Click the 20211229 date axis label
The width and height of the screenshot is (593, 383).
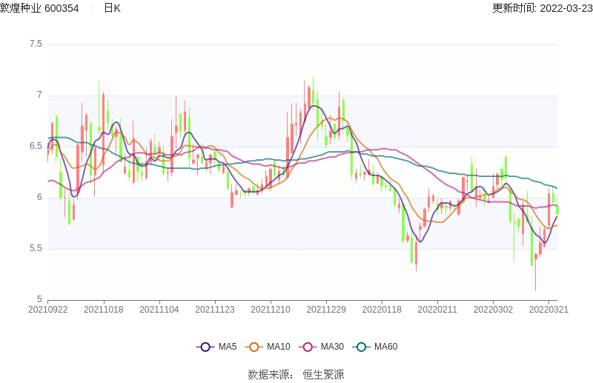325,310
